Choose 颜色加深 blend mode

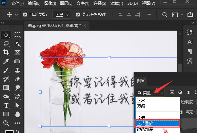point(158,129)
